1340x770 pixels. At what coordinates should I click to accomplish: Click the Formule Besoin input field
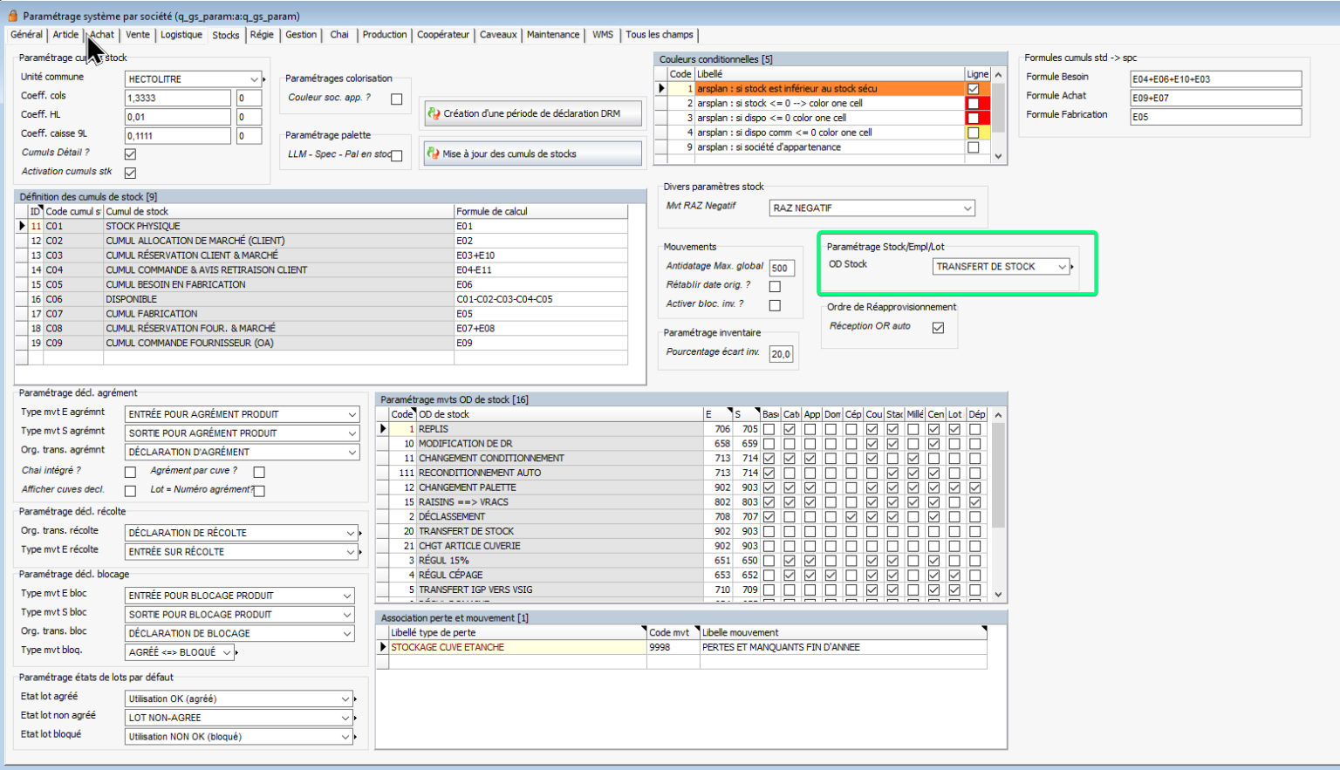tap(1214, 79)
